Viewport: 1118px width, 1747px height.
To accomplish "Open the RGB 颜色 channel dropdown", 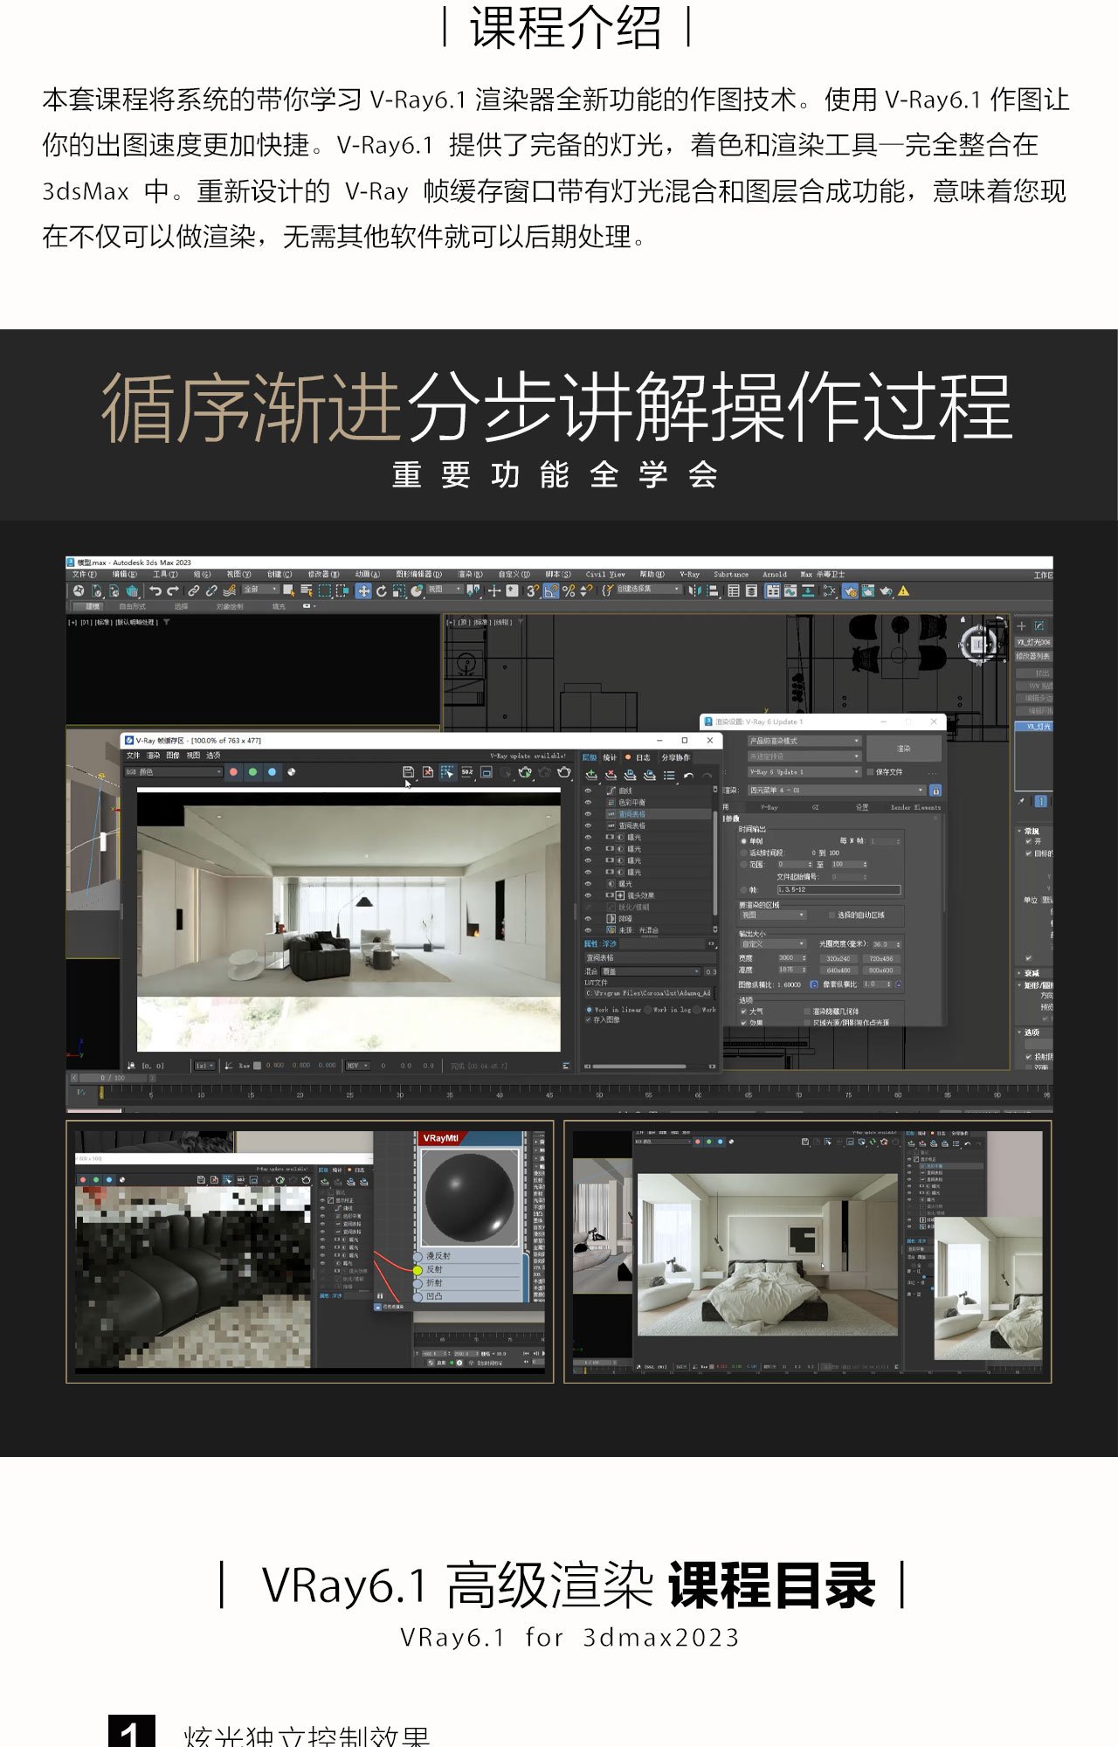I will (x=173, y=771).
